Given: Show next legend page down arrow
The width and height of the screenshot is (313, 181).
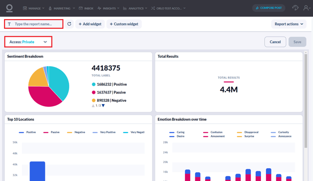Looking at the screenshot, I should pyautogui.click(x=103, y=106).
